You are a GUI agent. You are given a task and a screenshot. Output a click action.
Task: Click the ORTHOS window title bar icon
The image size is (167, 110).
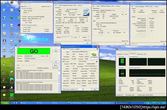(x=16, y=45)
